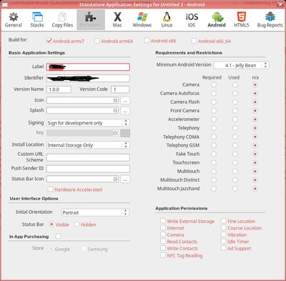
Task: Enable the Hardware Accelerated checkbox
Action: [50, 189]
